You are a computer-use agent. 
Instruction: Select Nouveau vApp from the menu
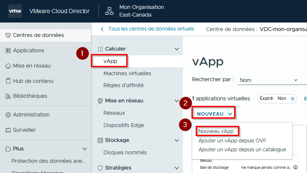tap(216, 131)
